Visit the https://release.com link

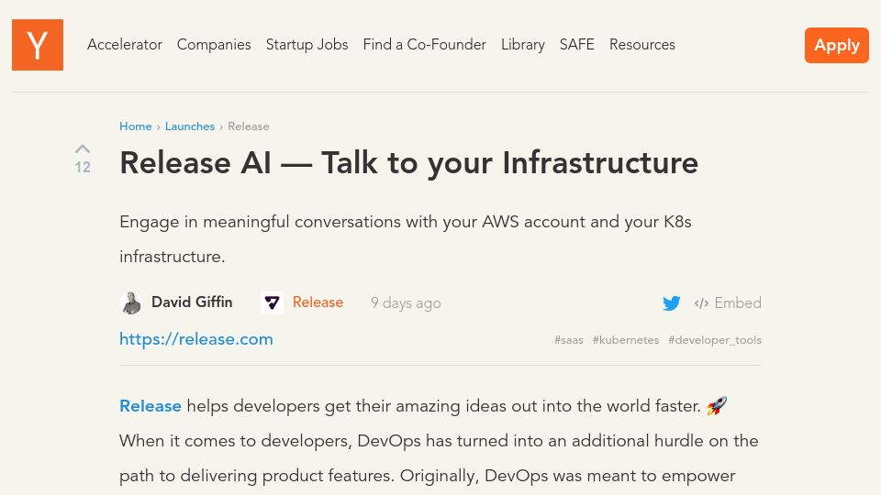(x=196, y=339)
